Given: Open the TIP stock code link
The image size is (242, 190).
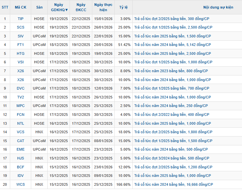Looking at the screenshot, I should [x=20, y=19].
